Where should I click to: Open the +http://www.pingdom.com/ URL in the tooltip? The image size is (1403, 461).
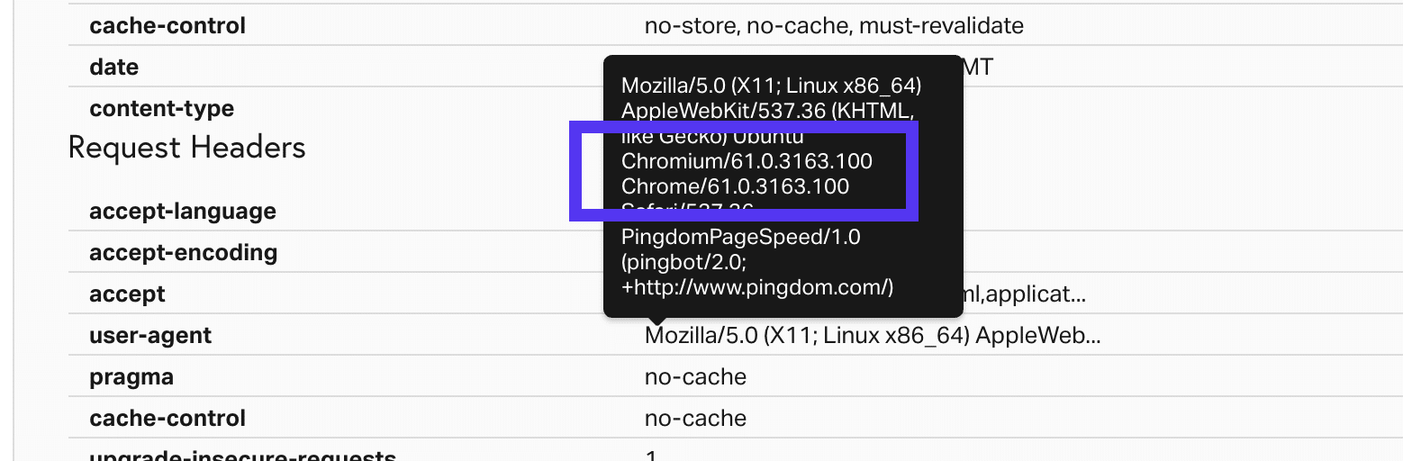click(x=757, y=287)
